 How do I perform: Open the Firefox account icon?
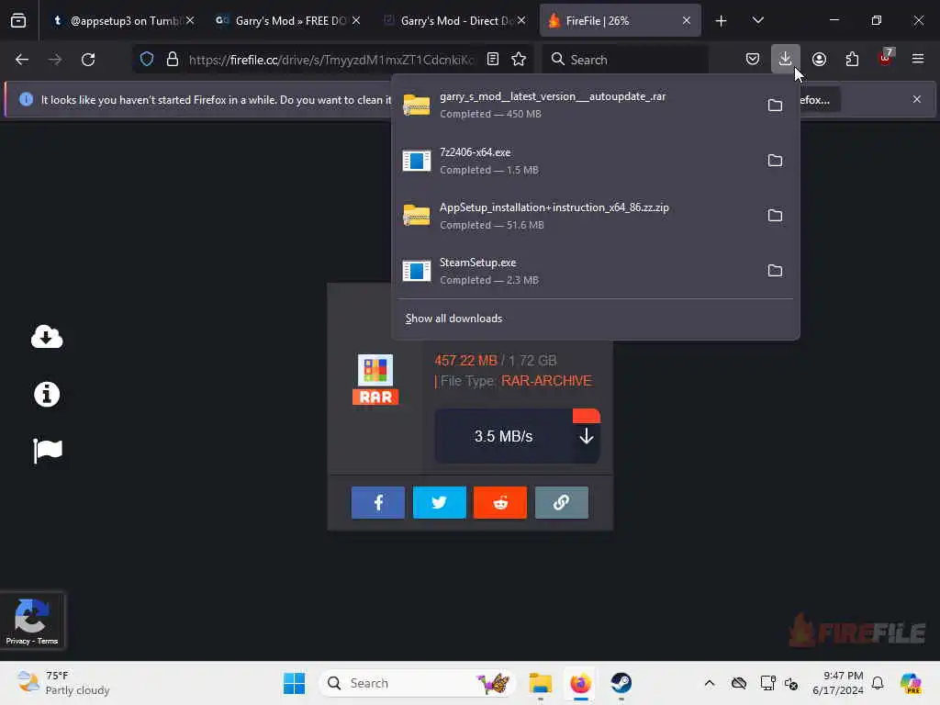point(819,59)
